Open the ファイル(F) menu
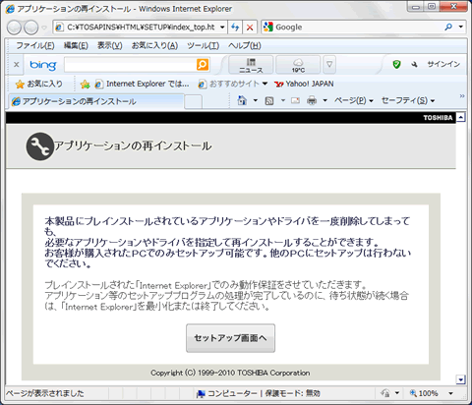 [35, 45]
